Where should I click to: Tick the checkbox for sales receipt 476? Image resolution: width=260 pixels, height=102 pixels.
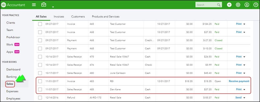40,65
